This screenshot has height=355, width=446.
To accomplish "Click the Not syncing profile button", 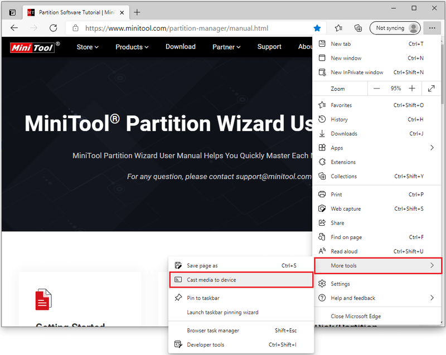I will pos(395,28).
